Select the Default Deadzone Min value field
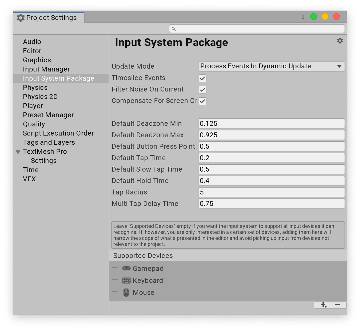The height and width of the screenshot is (330, 360). click(271, 124)
